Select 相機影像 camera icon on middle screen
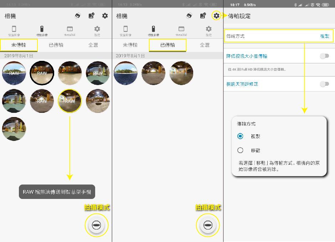Viewport: 335px width, 242px height. (153, 31)
